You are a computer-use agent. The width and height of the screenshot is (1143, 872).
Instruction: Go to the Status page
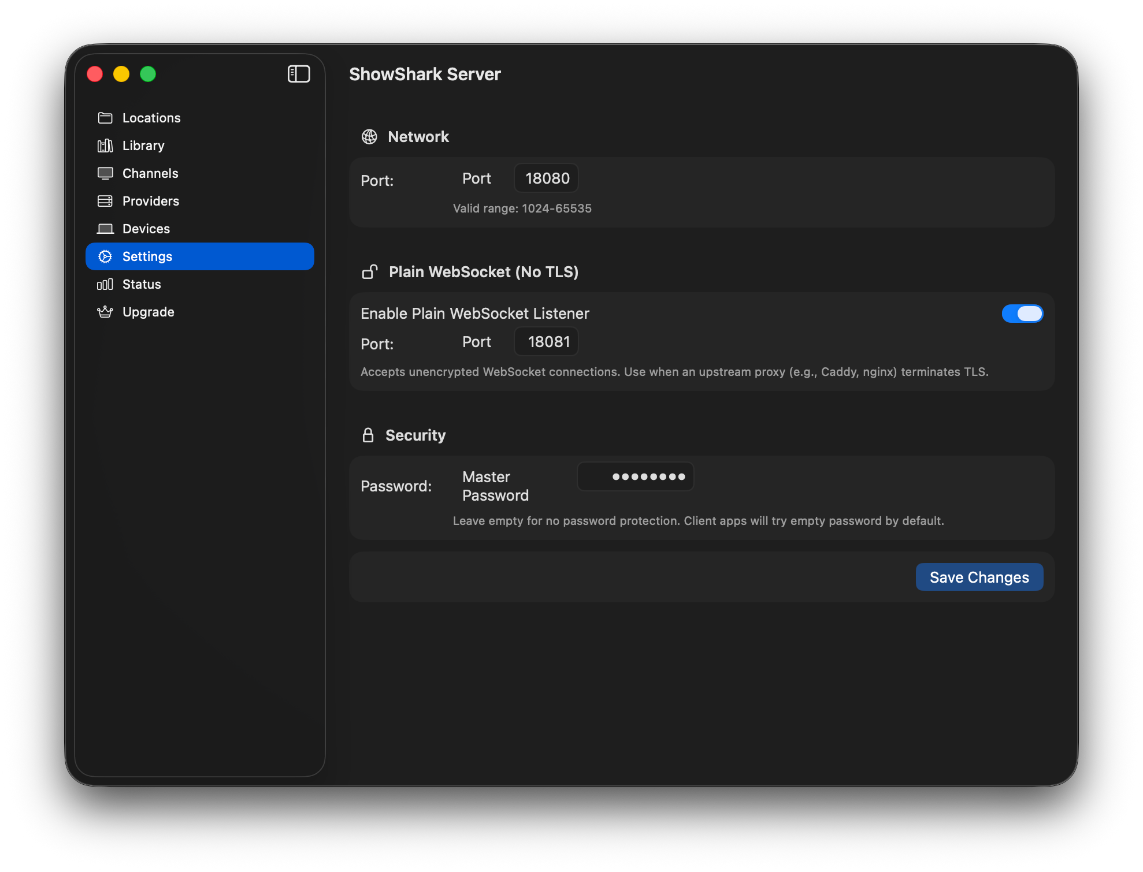[142, 284]
